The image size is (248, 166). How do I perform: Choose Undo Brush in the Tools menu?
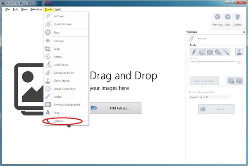[x=66, y=65]
